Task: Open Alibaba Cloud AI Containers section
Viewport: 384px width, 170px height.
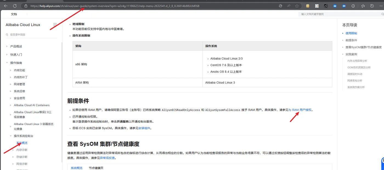Action: pos(32,105)
